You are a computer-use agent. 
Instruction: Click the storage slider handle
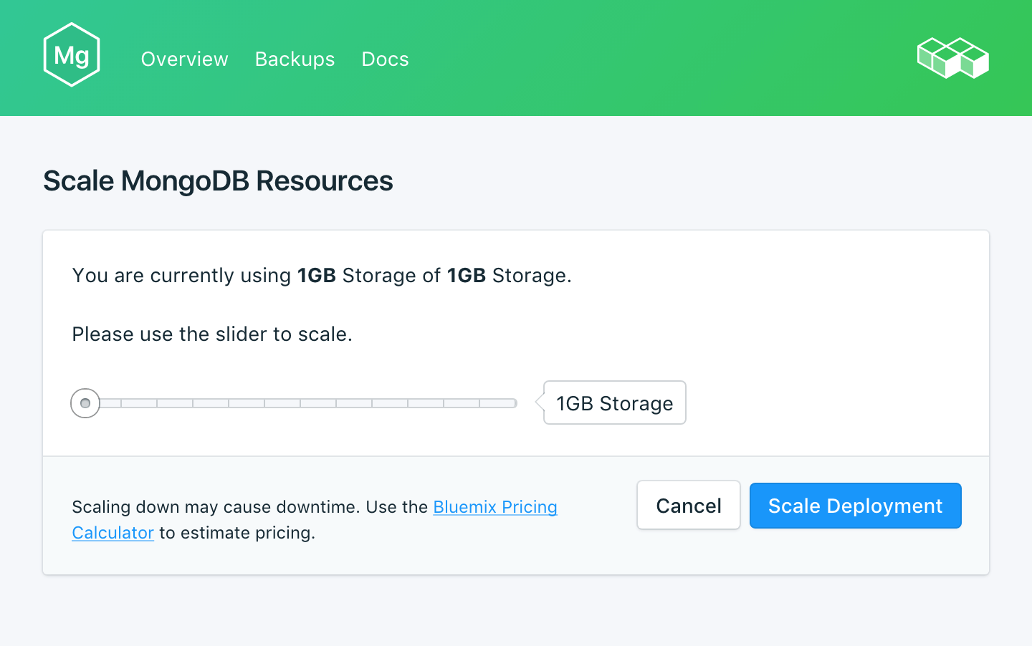[x=85, y=403]
